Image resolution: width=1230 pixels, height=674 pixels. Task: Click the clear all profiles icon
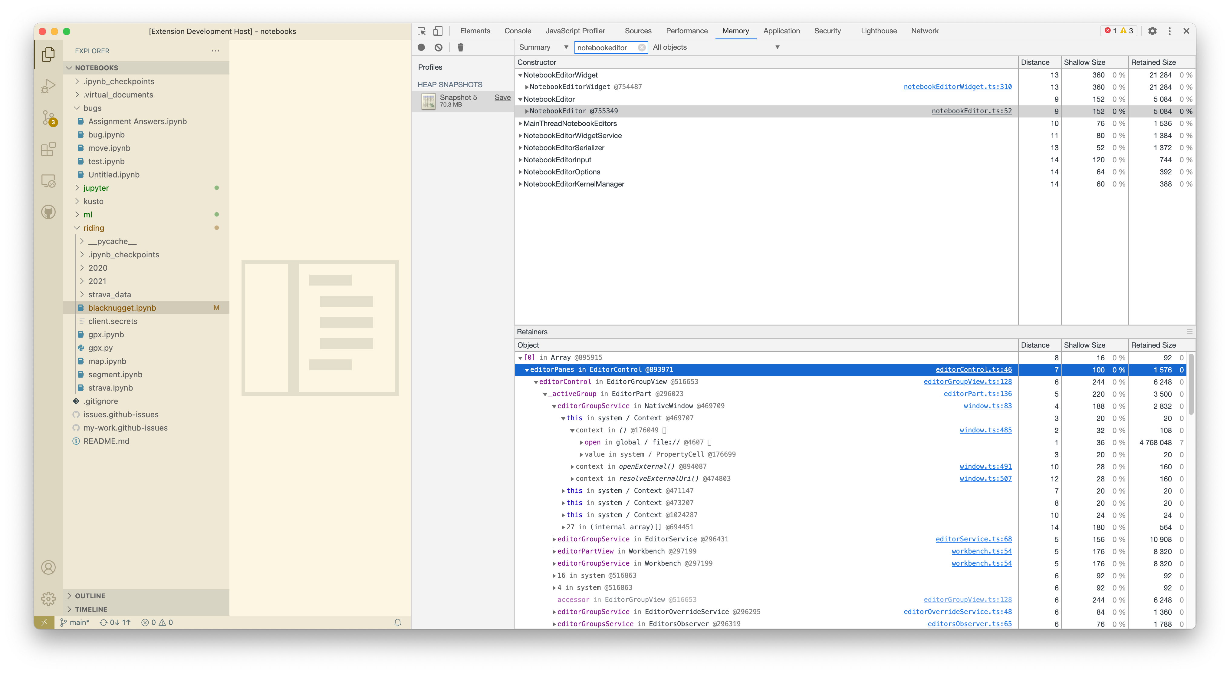438,47
